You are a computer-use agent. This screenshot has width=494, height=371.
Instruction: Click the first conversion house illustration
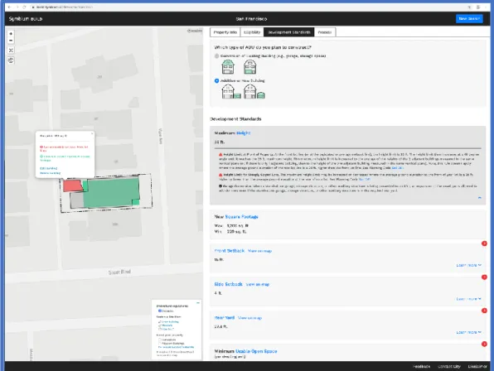(228, 67)
